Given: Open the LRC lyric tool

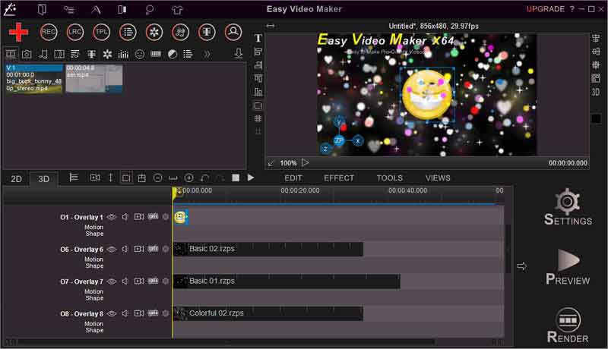Looking at the screenshot, I should [x=74, y=32].
